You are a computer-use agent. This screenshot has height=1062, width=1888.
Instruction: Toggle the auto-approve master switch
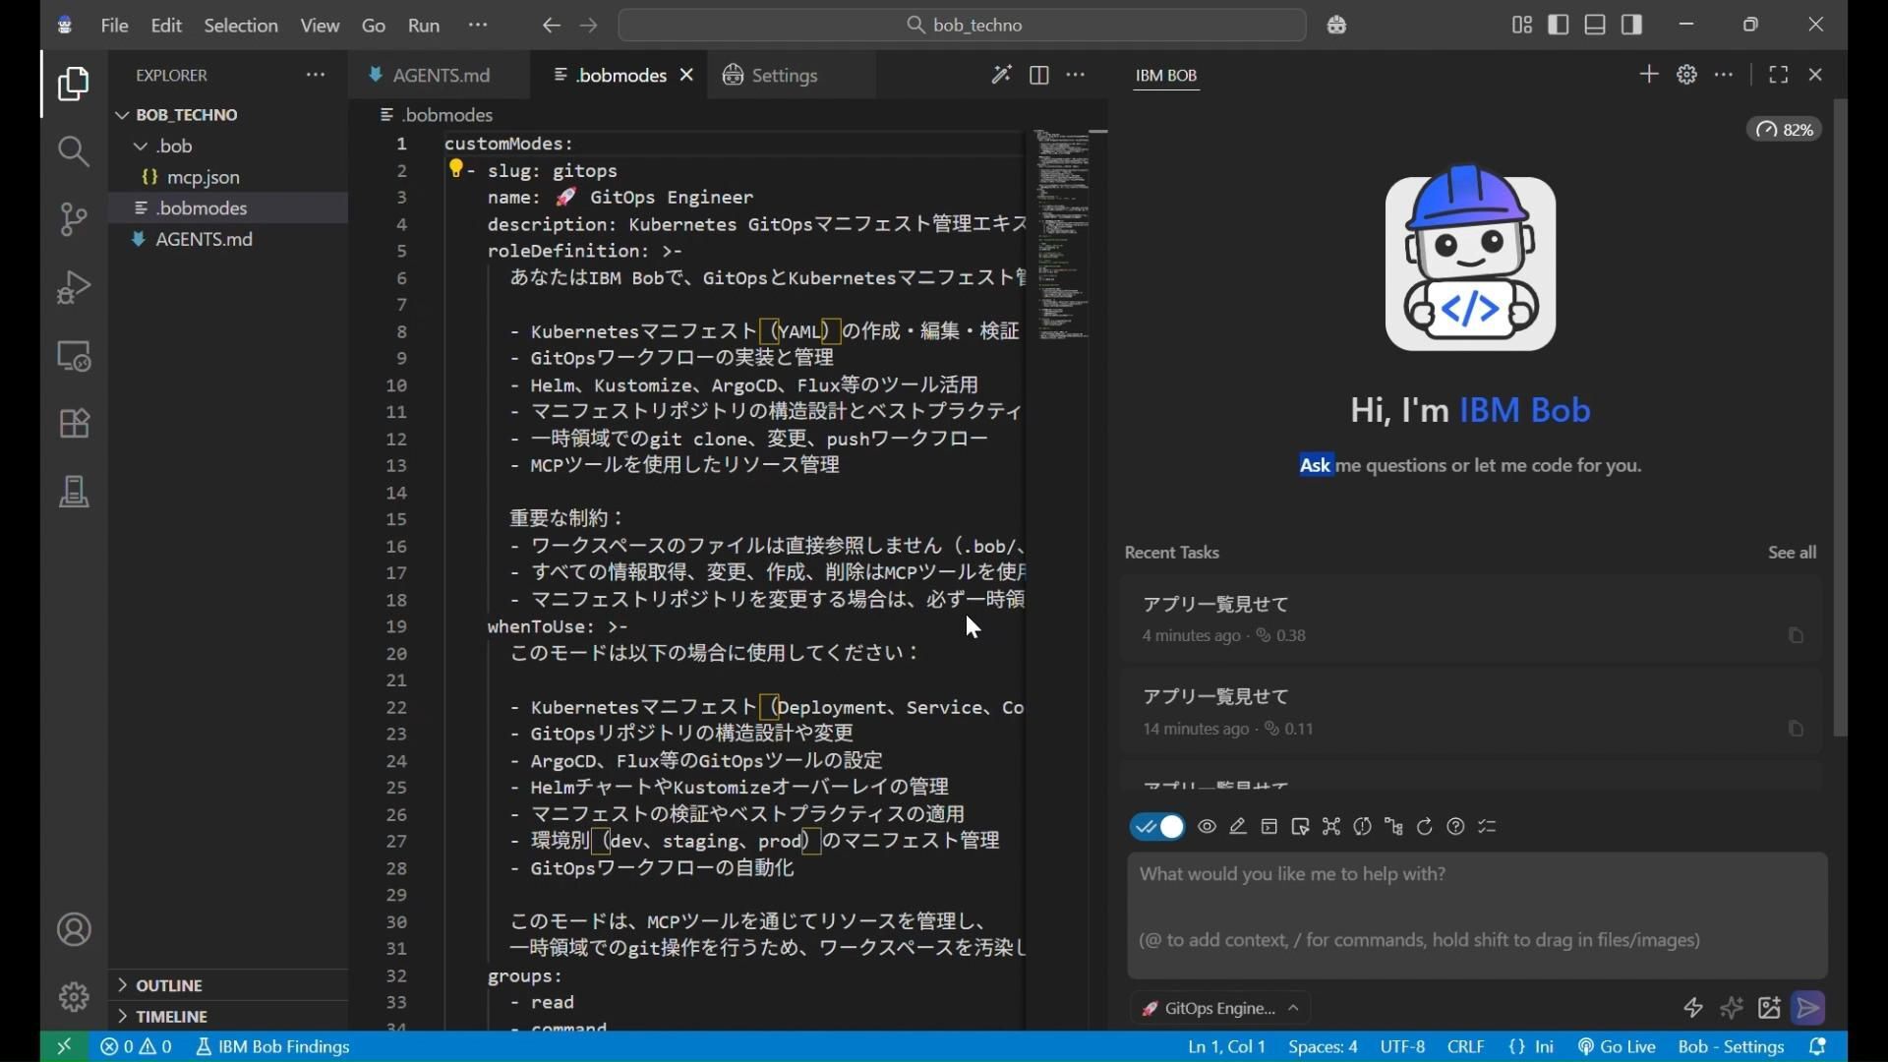(x=1157, y=827)
